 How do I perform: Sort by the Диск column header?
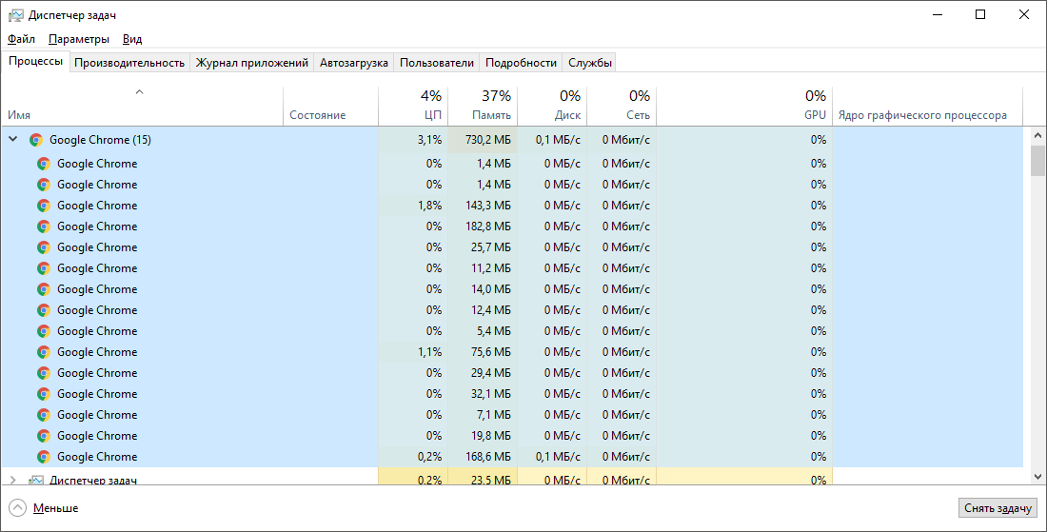(x=551, y=107)
